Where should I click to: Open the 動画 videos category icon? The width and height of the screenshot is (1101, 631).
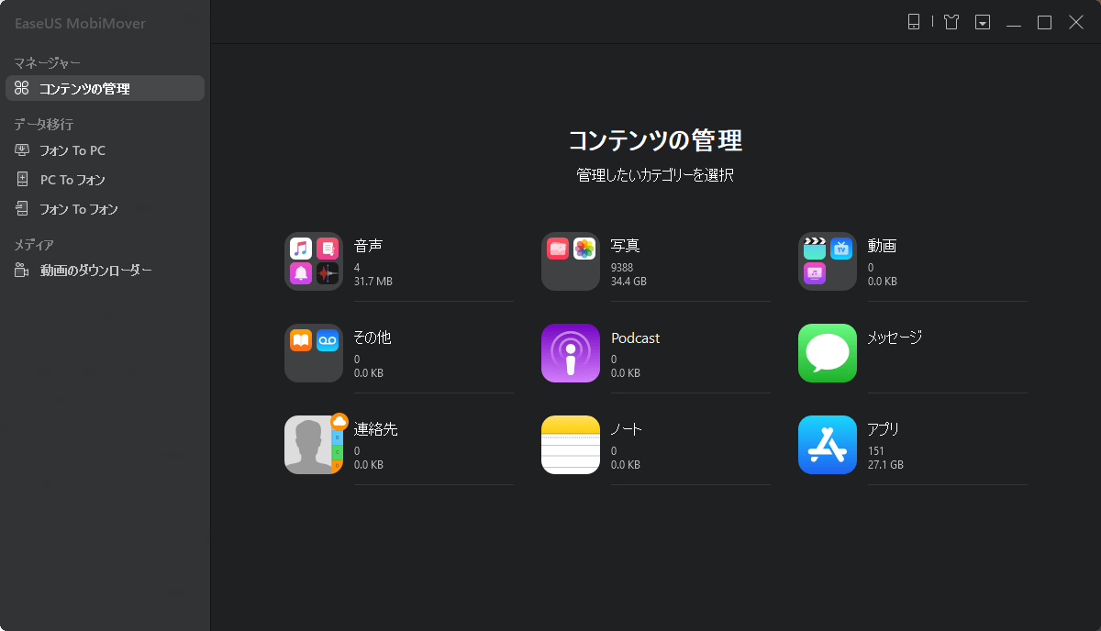pyautogui.click(x=828, y=261)
